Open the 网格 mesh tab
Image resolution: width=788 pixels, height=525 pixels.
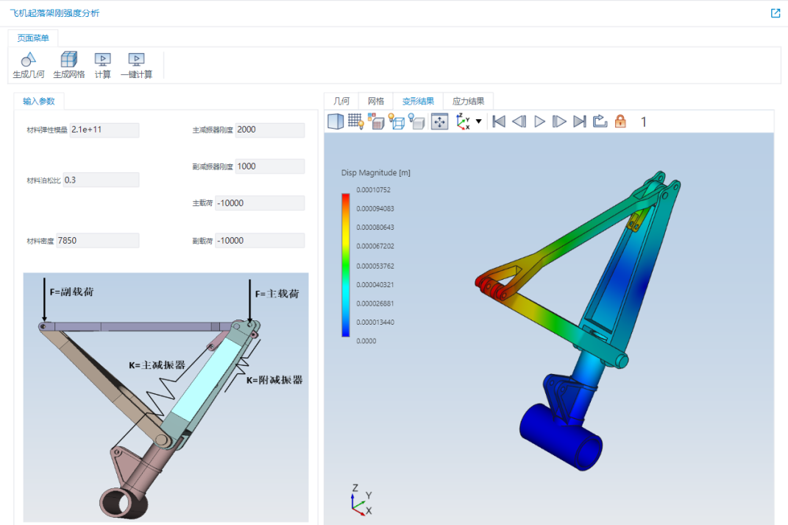pos(375,101)
